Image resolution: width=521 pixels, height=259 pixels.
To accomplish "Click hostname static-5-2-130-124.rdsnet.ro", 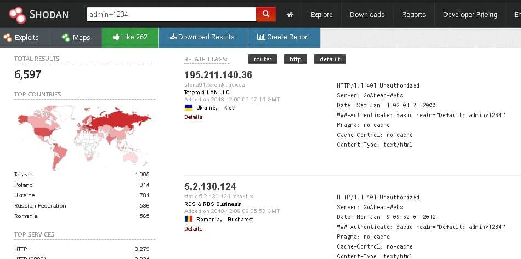I will 219,197.
